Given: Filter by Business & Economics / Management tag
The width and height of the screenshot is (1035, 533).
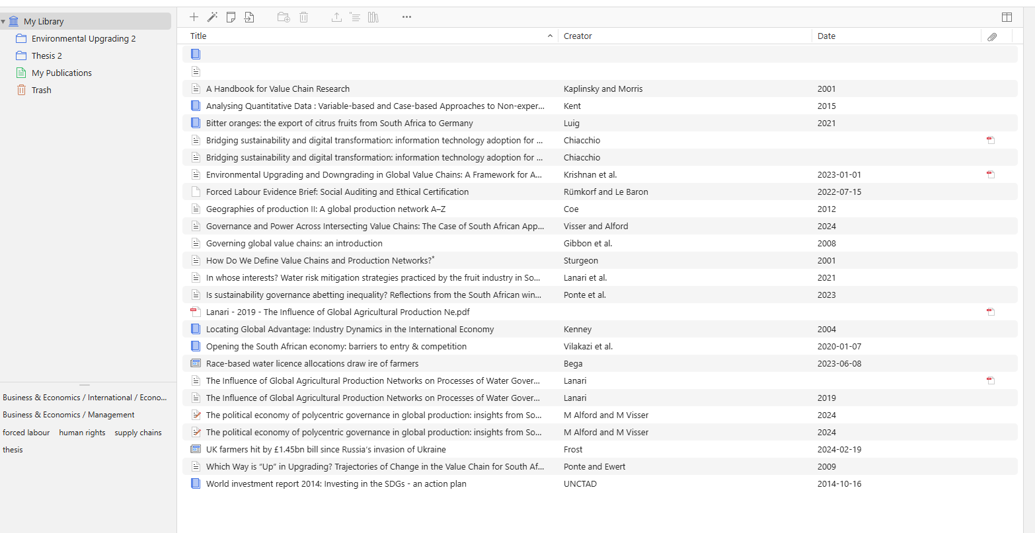Looking at the screenshot, I should point(69,415).
